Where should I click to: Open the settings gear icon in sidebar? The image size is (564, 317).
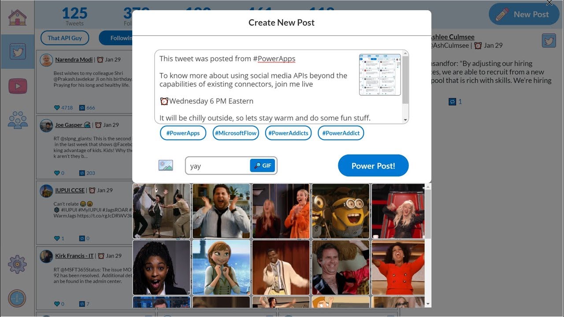(17, 264)
